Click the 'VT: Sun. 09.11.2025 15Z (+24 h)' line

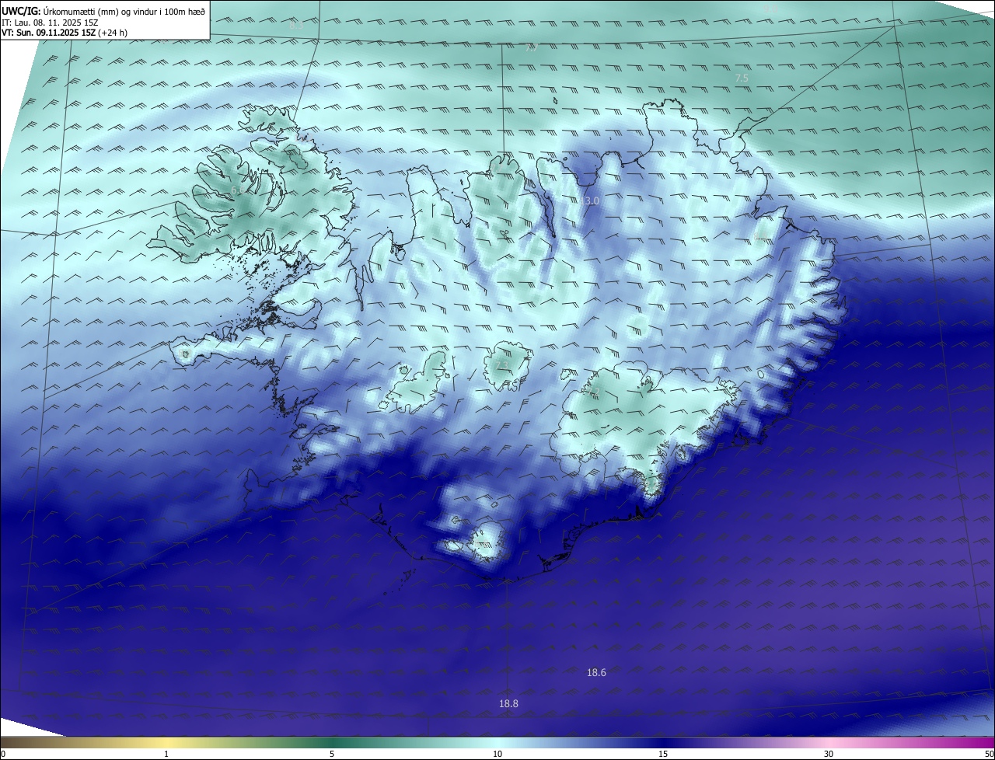click(x=65, y=33)
